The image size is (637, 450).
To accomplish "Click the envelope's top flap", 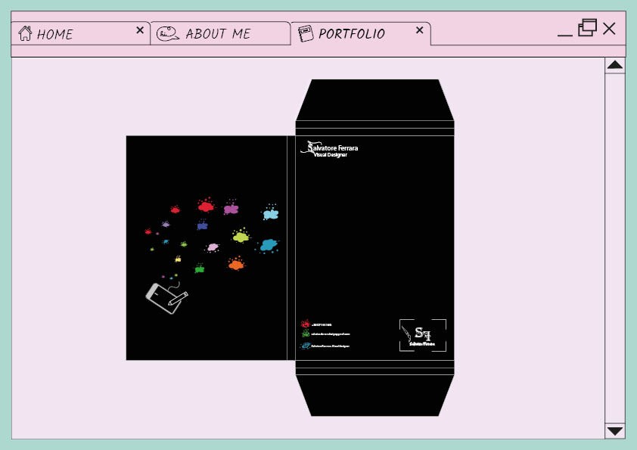I will [374, 99].
